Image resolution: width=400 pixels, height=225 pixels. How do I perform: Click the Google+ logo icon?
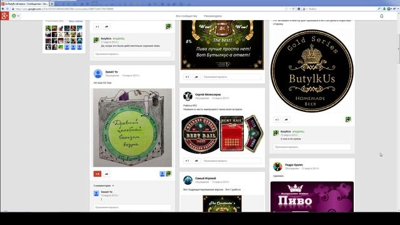click(4, 16)
